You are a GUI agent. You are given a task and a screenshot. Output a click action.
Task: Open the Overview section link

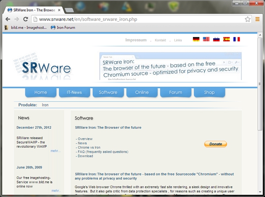pos(85,139)
